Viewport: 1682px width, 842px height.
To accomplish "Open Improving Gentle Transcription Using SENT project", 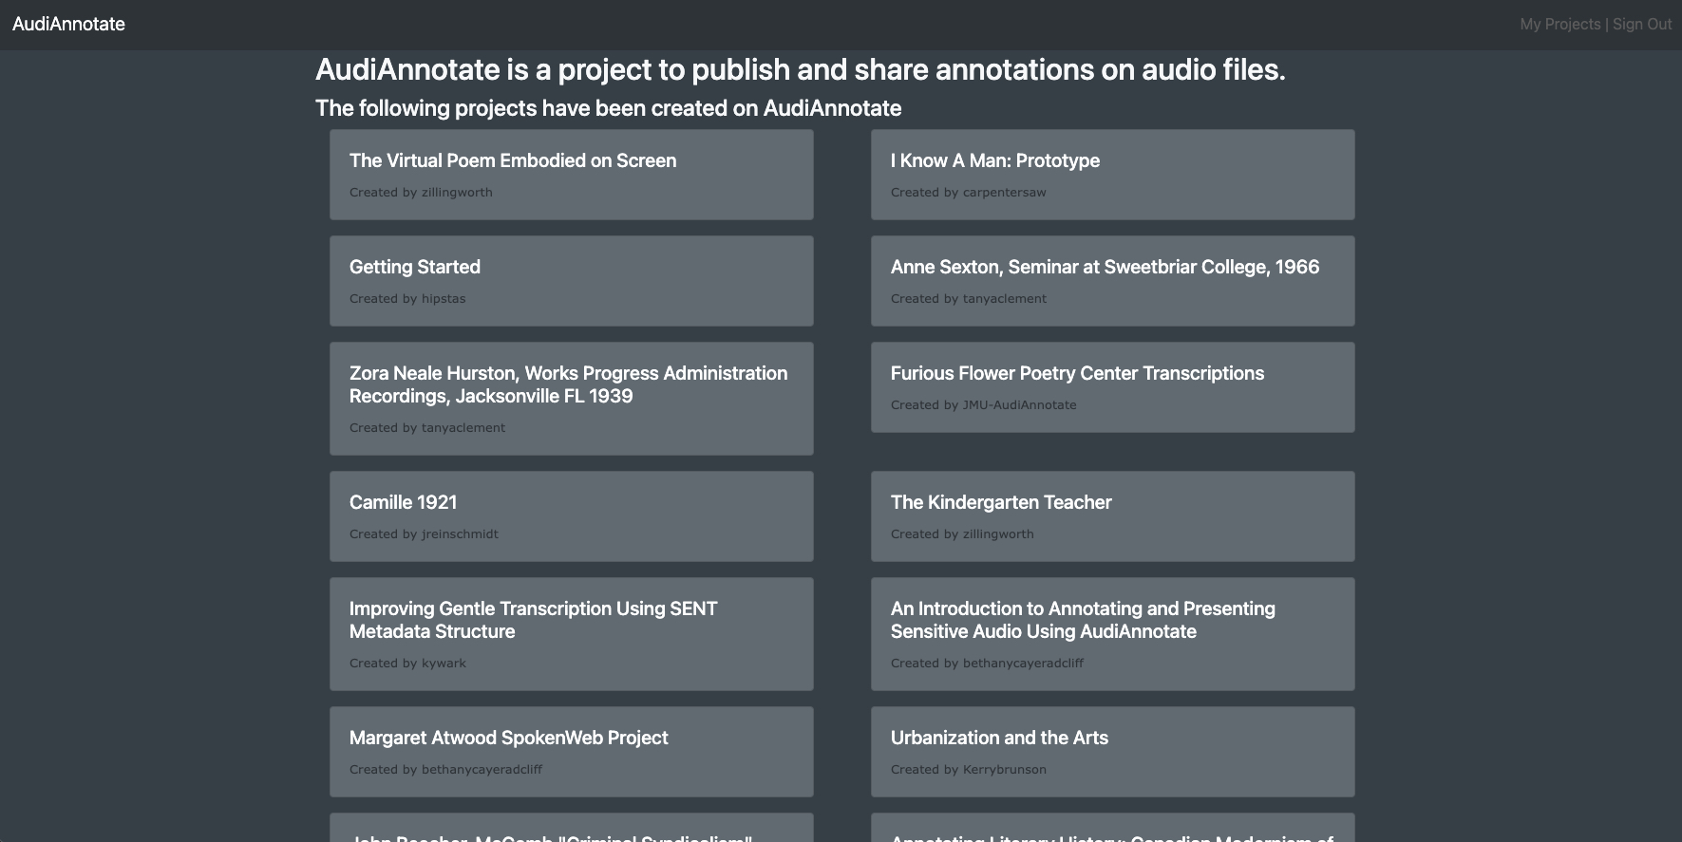I will pos(533,620).
